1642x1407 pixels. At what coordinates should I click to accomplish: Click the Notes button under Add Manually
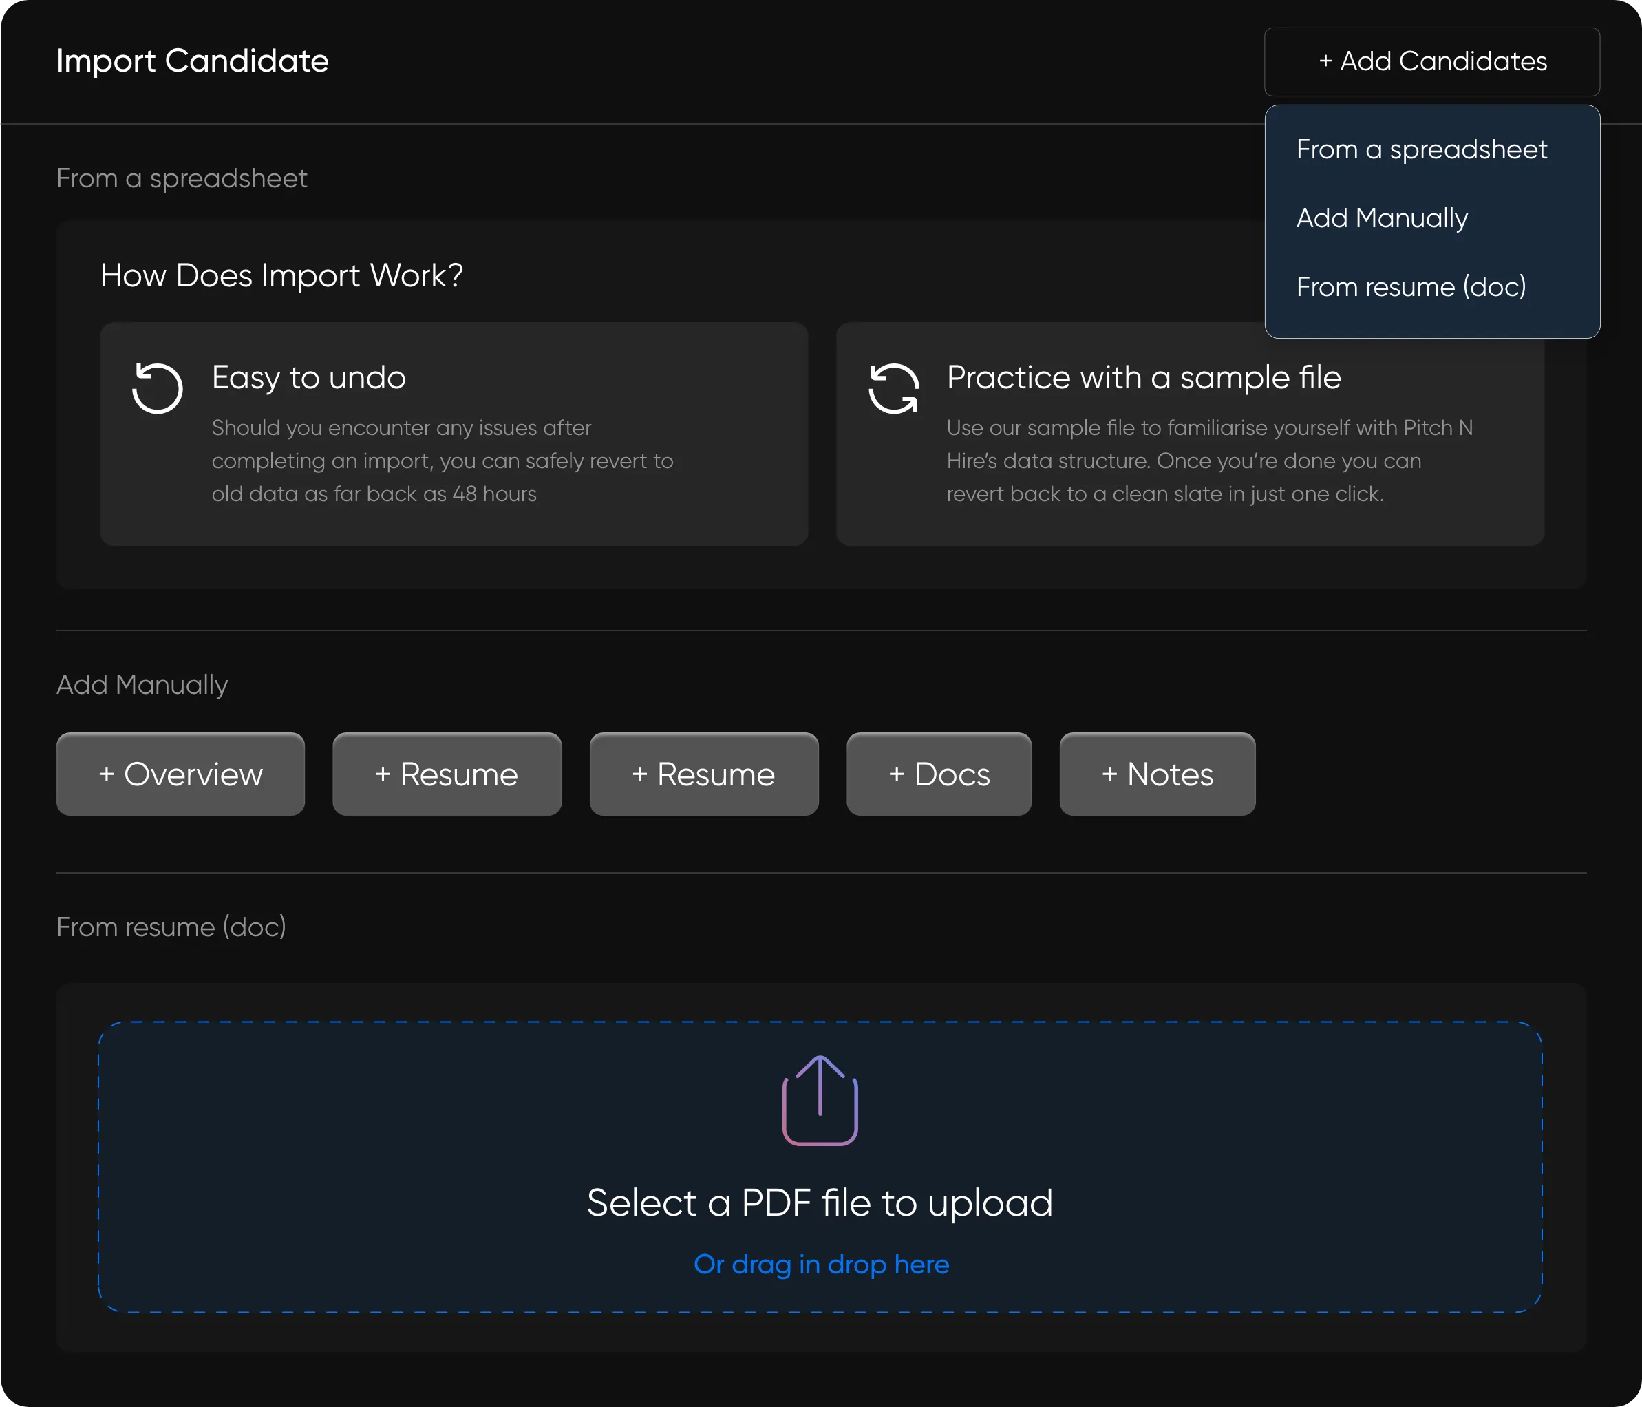click(x=1157, y=774)
